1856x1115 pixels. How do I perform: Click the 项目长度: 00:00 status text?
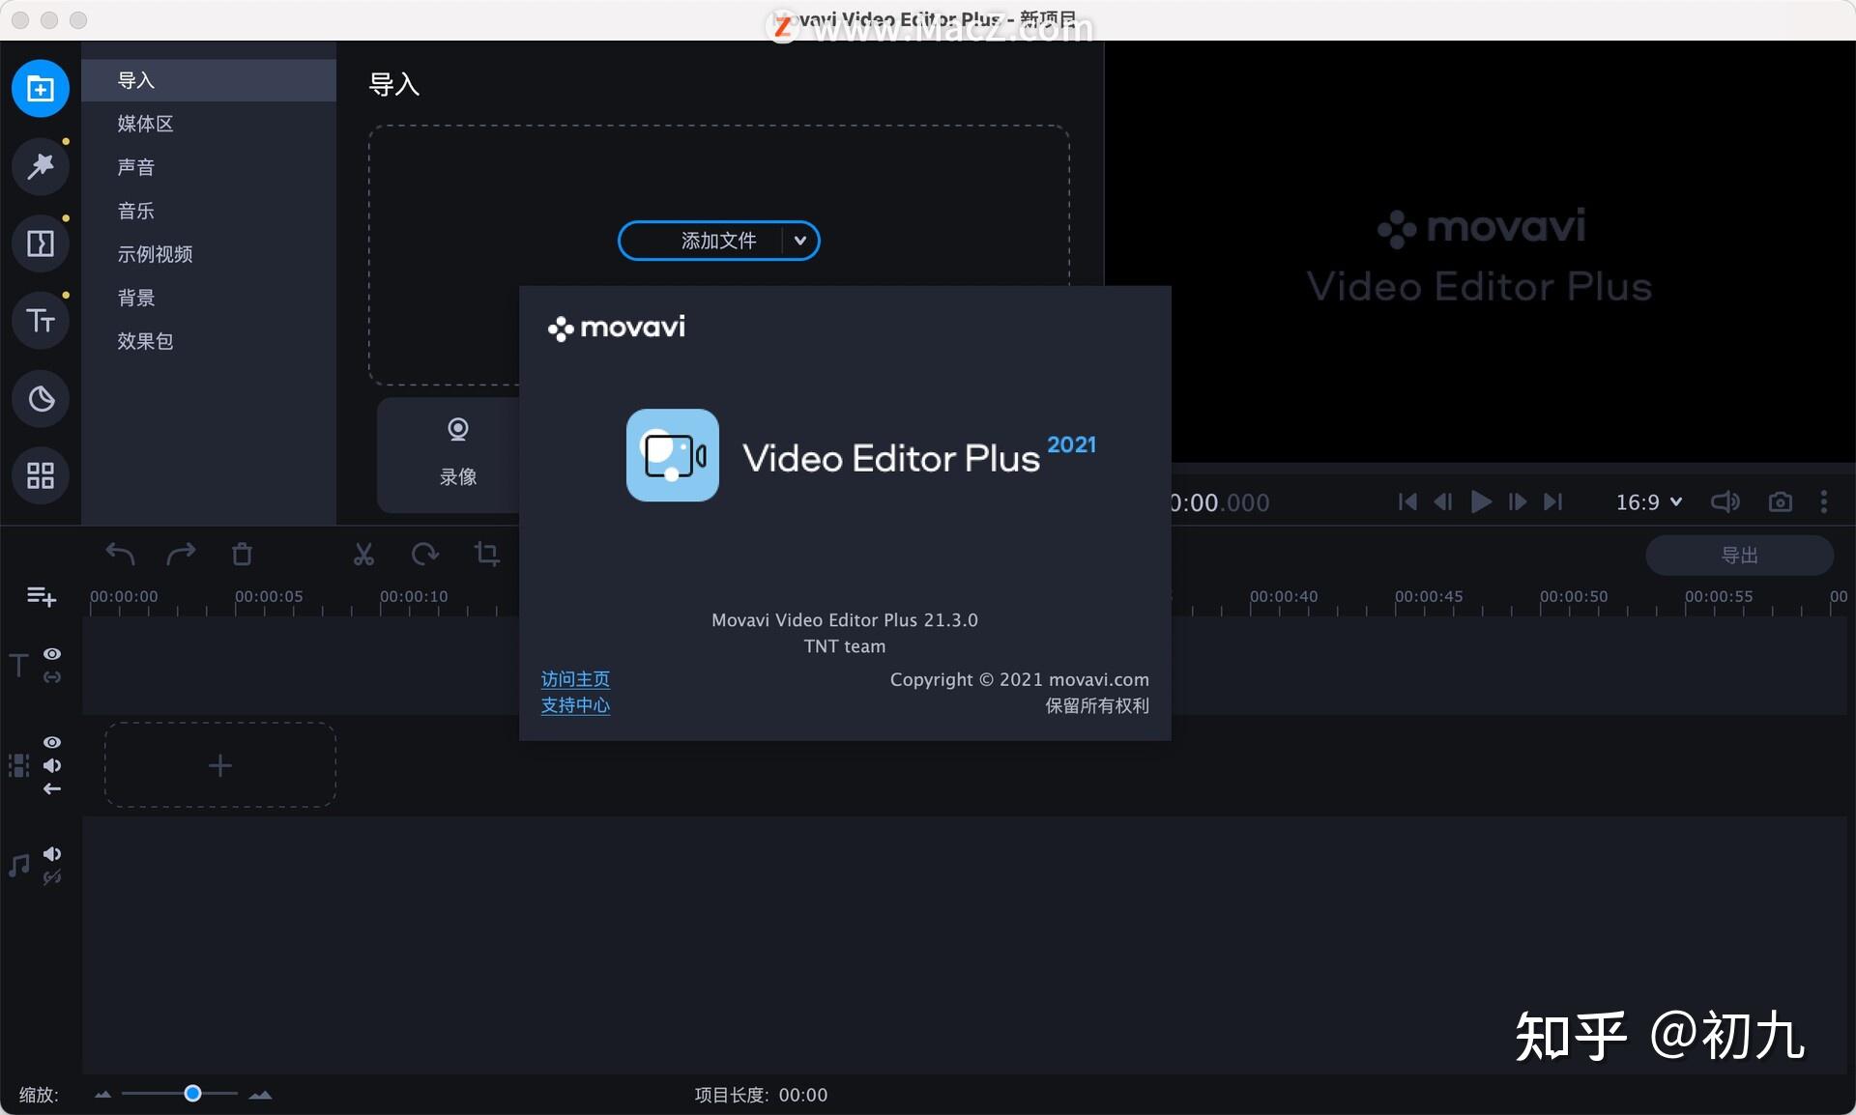pyautogui.click(x=761, y=1095)
